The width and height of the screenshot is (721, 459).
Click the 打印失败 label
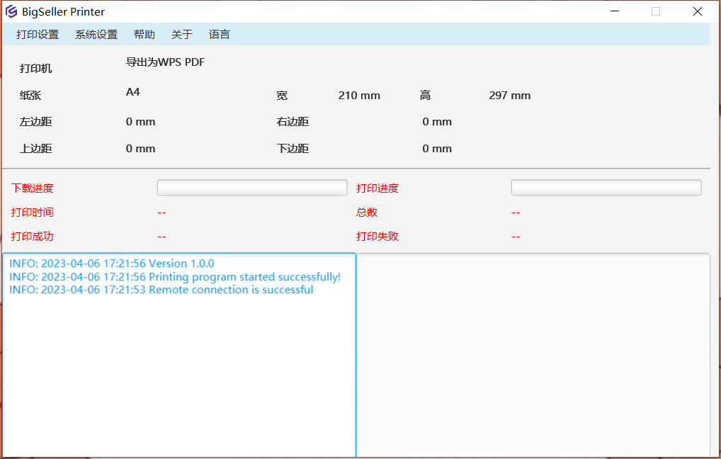pos(377,236)
